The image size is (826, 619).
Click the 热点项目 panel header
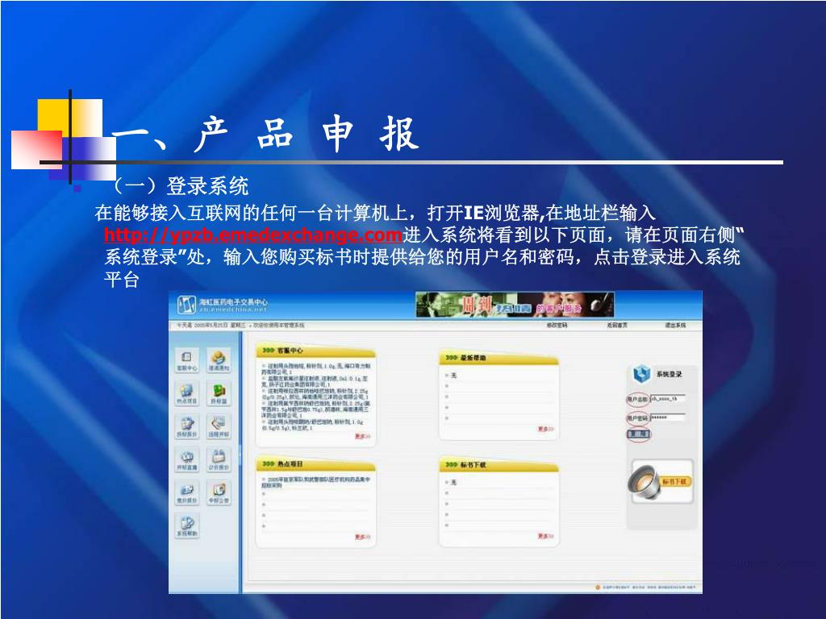(x=315, y=464)
